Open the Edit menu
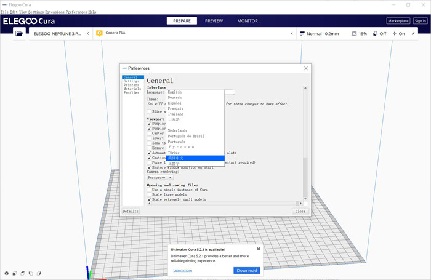This screenshot has height=280, width=431. [x=14, y=12]
